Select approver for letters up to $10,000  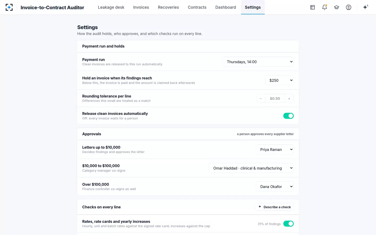pos(275,150)
